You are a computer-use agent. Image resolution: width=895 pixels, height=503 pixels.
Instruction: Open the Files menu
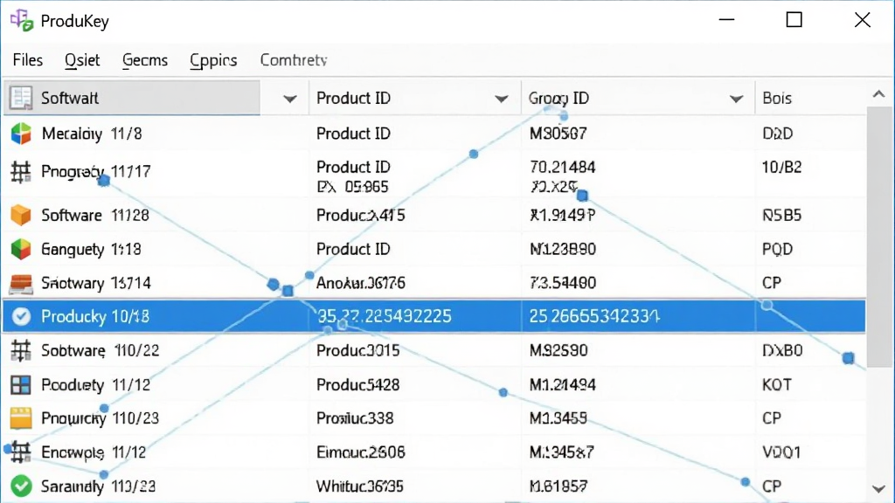click(x=27, y=60)
